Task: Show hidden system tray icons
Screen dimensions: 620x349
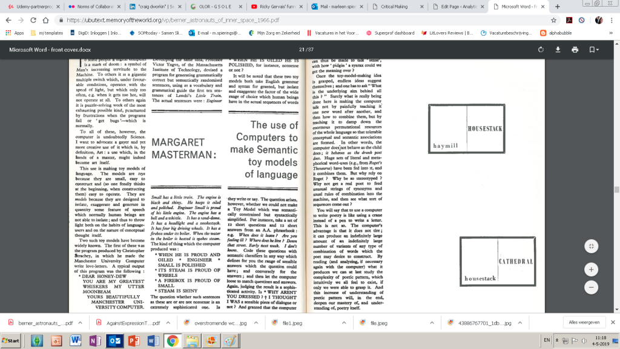Action: pyautogui.click(x=557, y=341)
